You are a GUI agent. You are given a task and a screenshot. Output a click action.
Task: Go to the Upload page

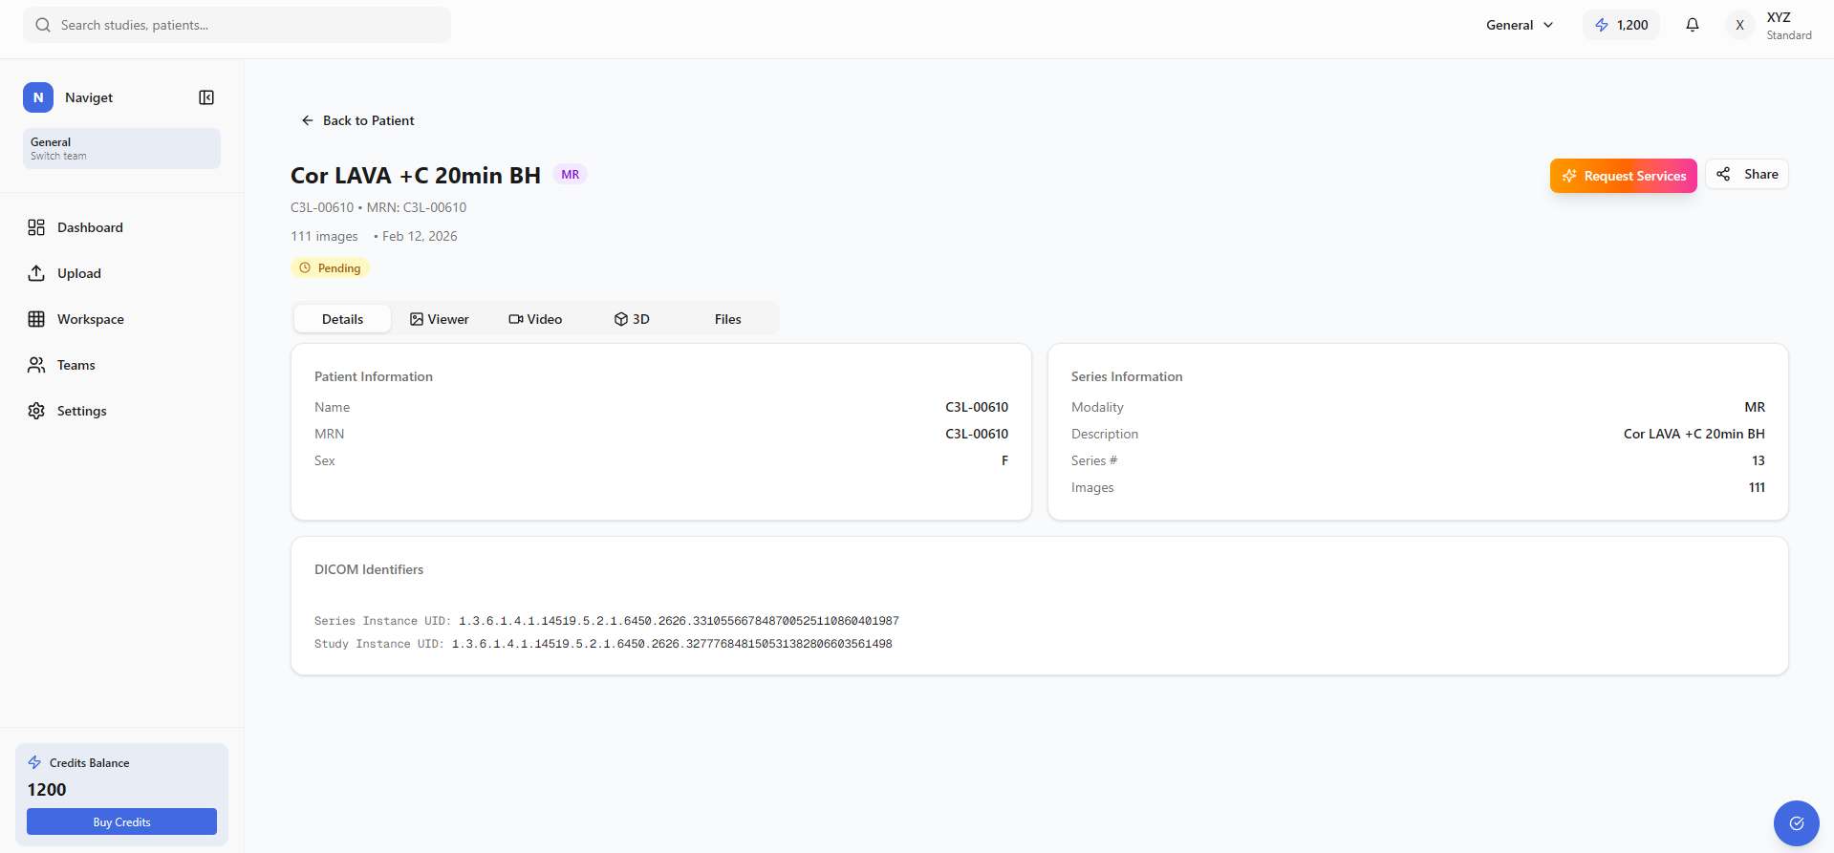78,273
